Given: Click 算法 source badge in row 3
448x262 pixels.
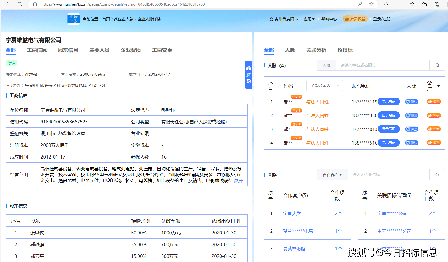Looking at the screenshot, I should coord(412,129).
